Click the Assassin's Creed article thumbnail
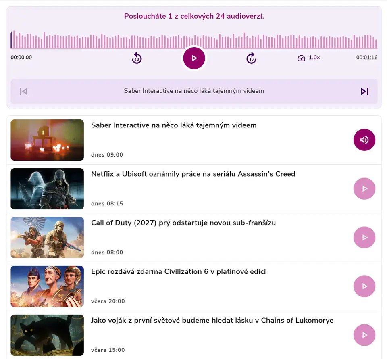 [47, 189]
